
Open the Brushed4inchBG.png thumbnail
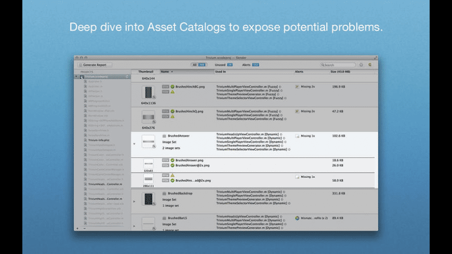click(x=149, y=93)
